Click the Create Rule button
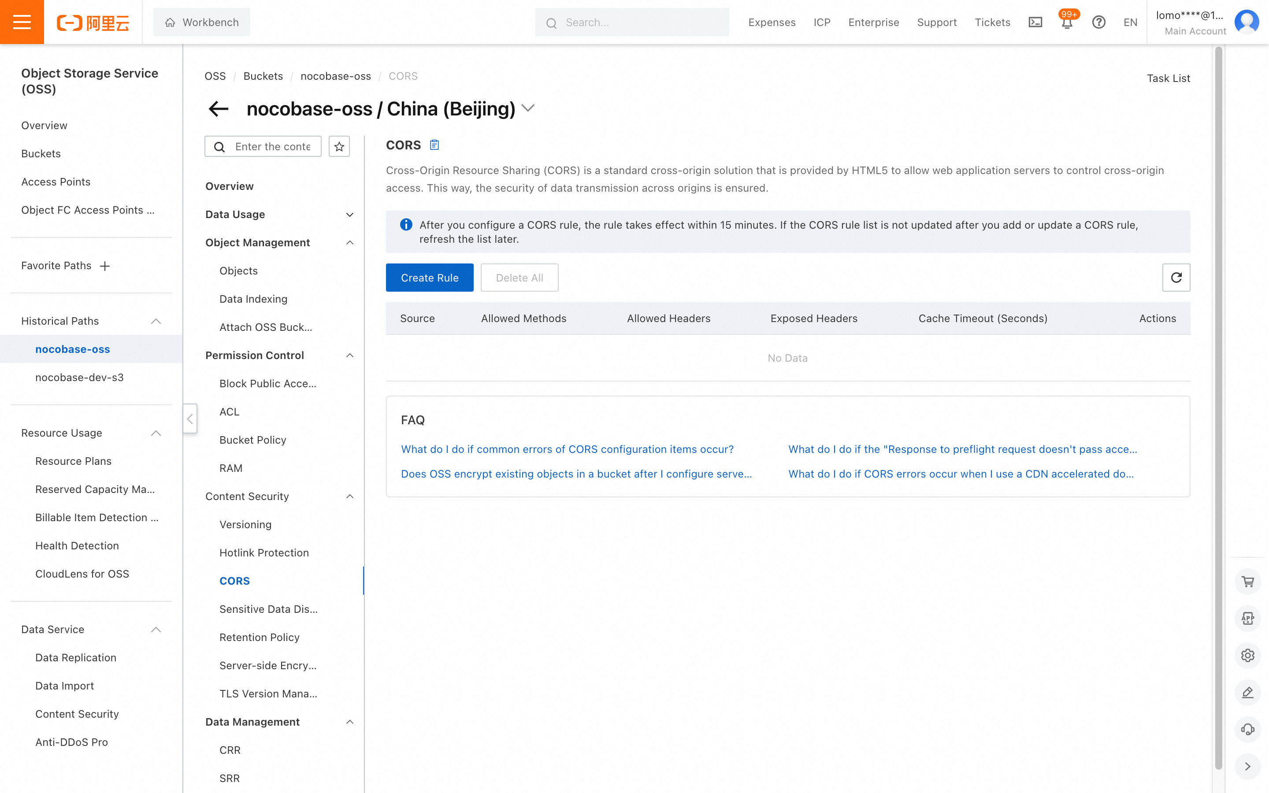 pyautogui.click(x=430, y=278)
